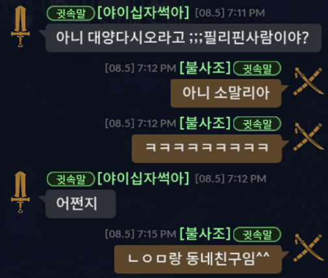This screenshot has width=328, height=278.
Task: Click the crossed sabers avatar beside 아니 소말리아
Action: point(309,81)
